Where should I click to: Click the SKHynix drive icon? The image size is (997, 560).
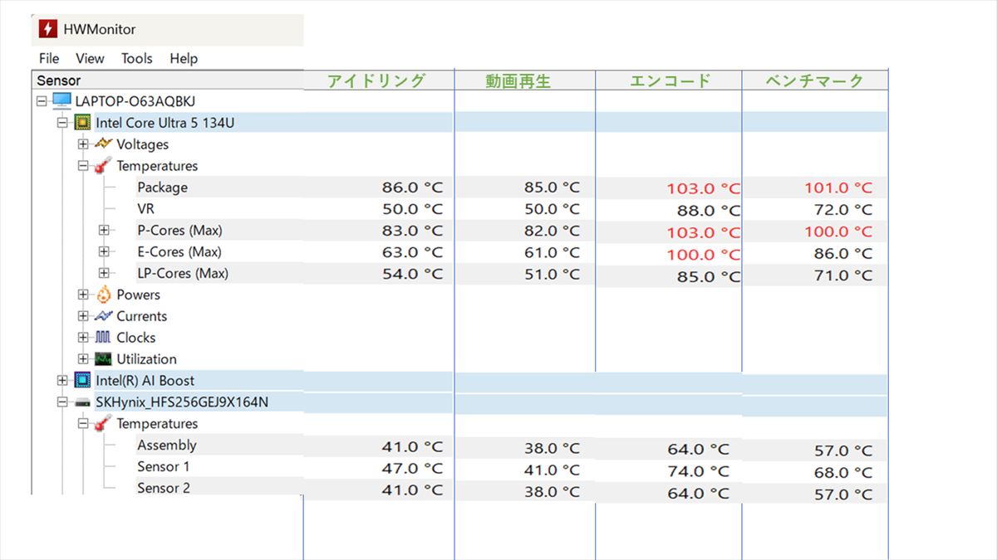83,402
